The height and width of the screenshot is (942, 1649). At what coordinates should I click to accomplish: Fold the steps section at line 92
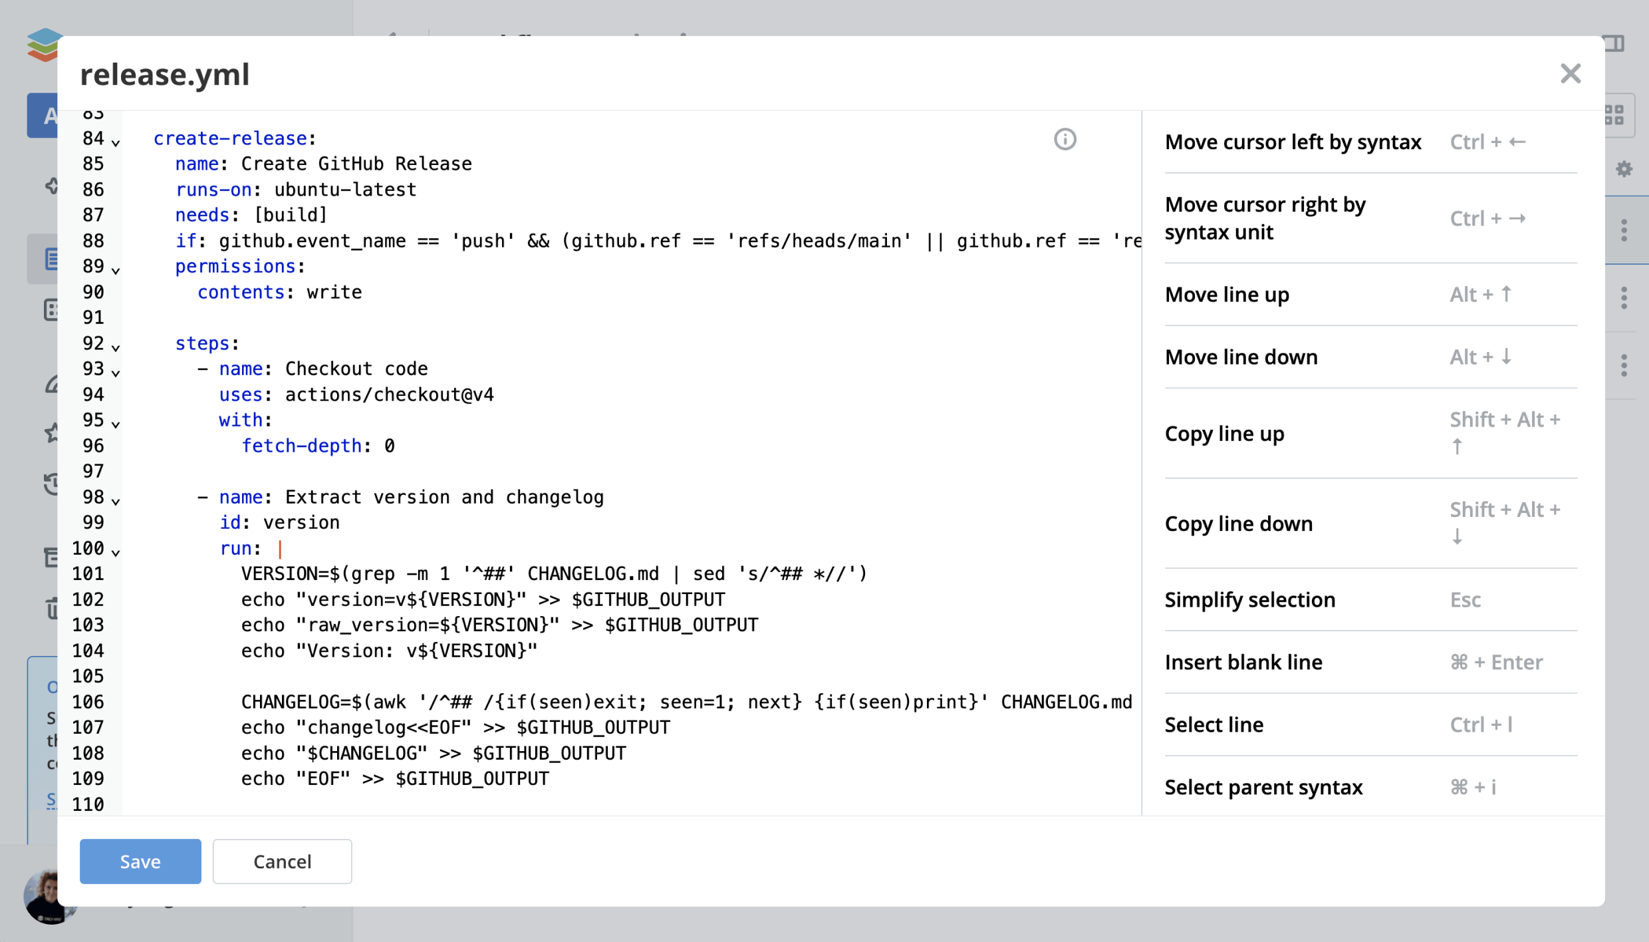point(116,347)
